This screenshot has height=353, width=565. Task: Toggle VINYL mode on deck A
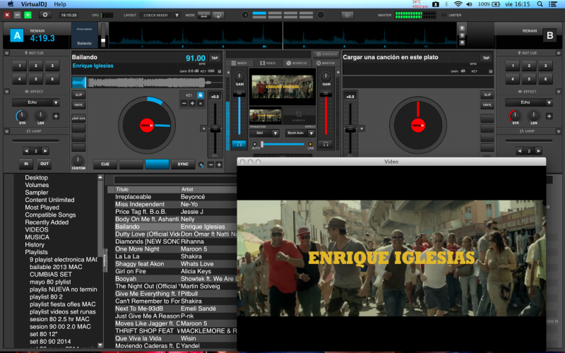point(78,105)
